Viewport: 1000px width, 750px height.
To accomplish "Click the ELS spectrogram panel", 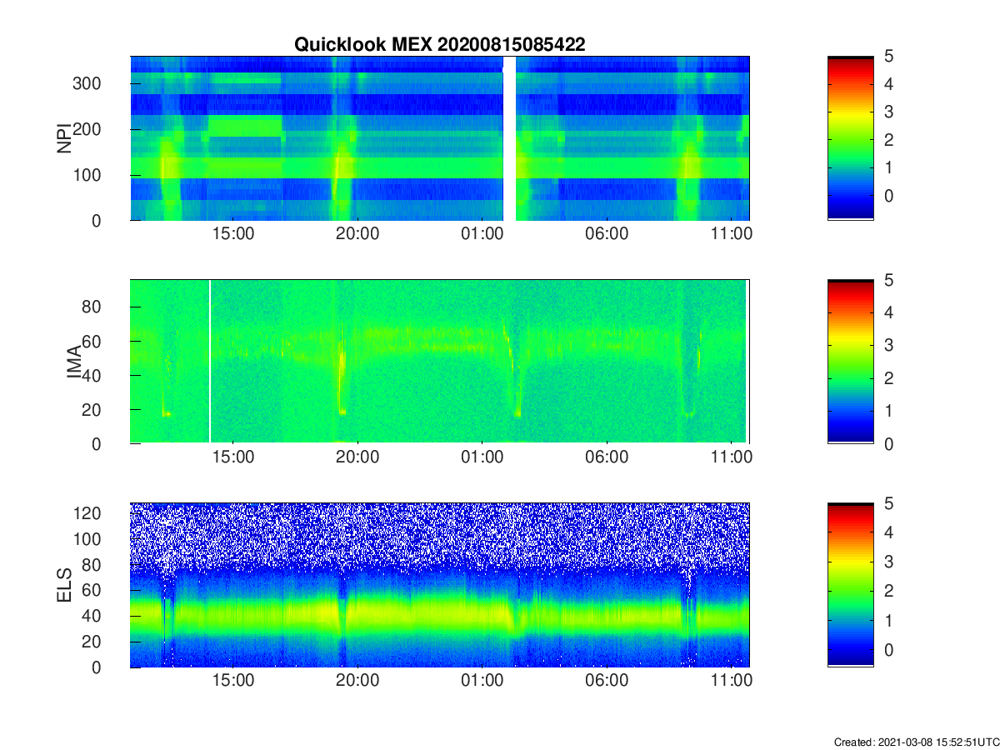I will tap(440, 585).
